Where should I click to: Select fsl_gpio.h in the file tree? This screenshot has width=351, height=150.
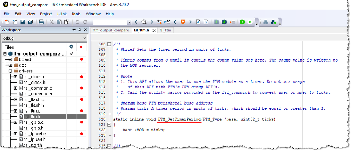34,128
